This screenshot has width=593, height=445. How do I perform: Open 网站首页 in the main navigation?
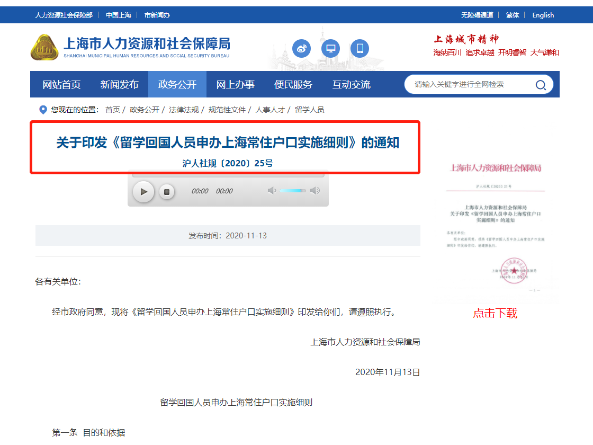[61, 85]
